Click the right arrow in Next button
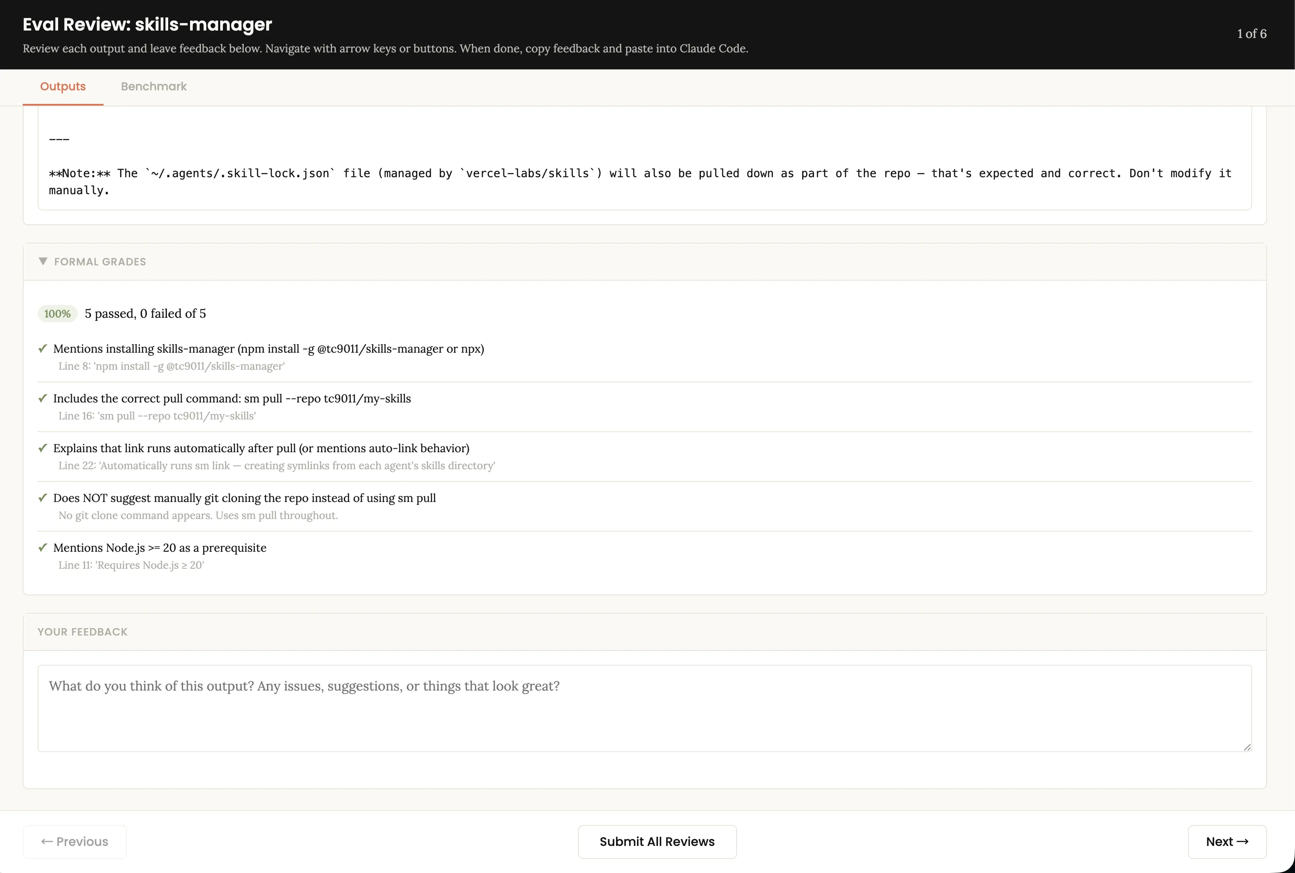This screenshot has width=1295, height=873. 1242,842
